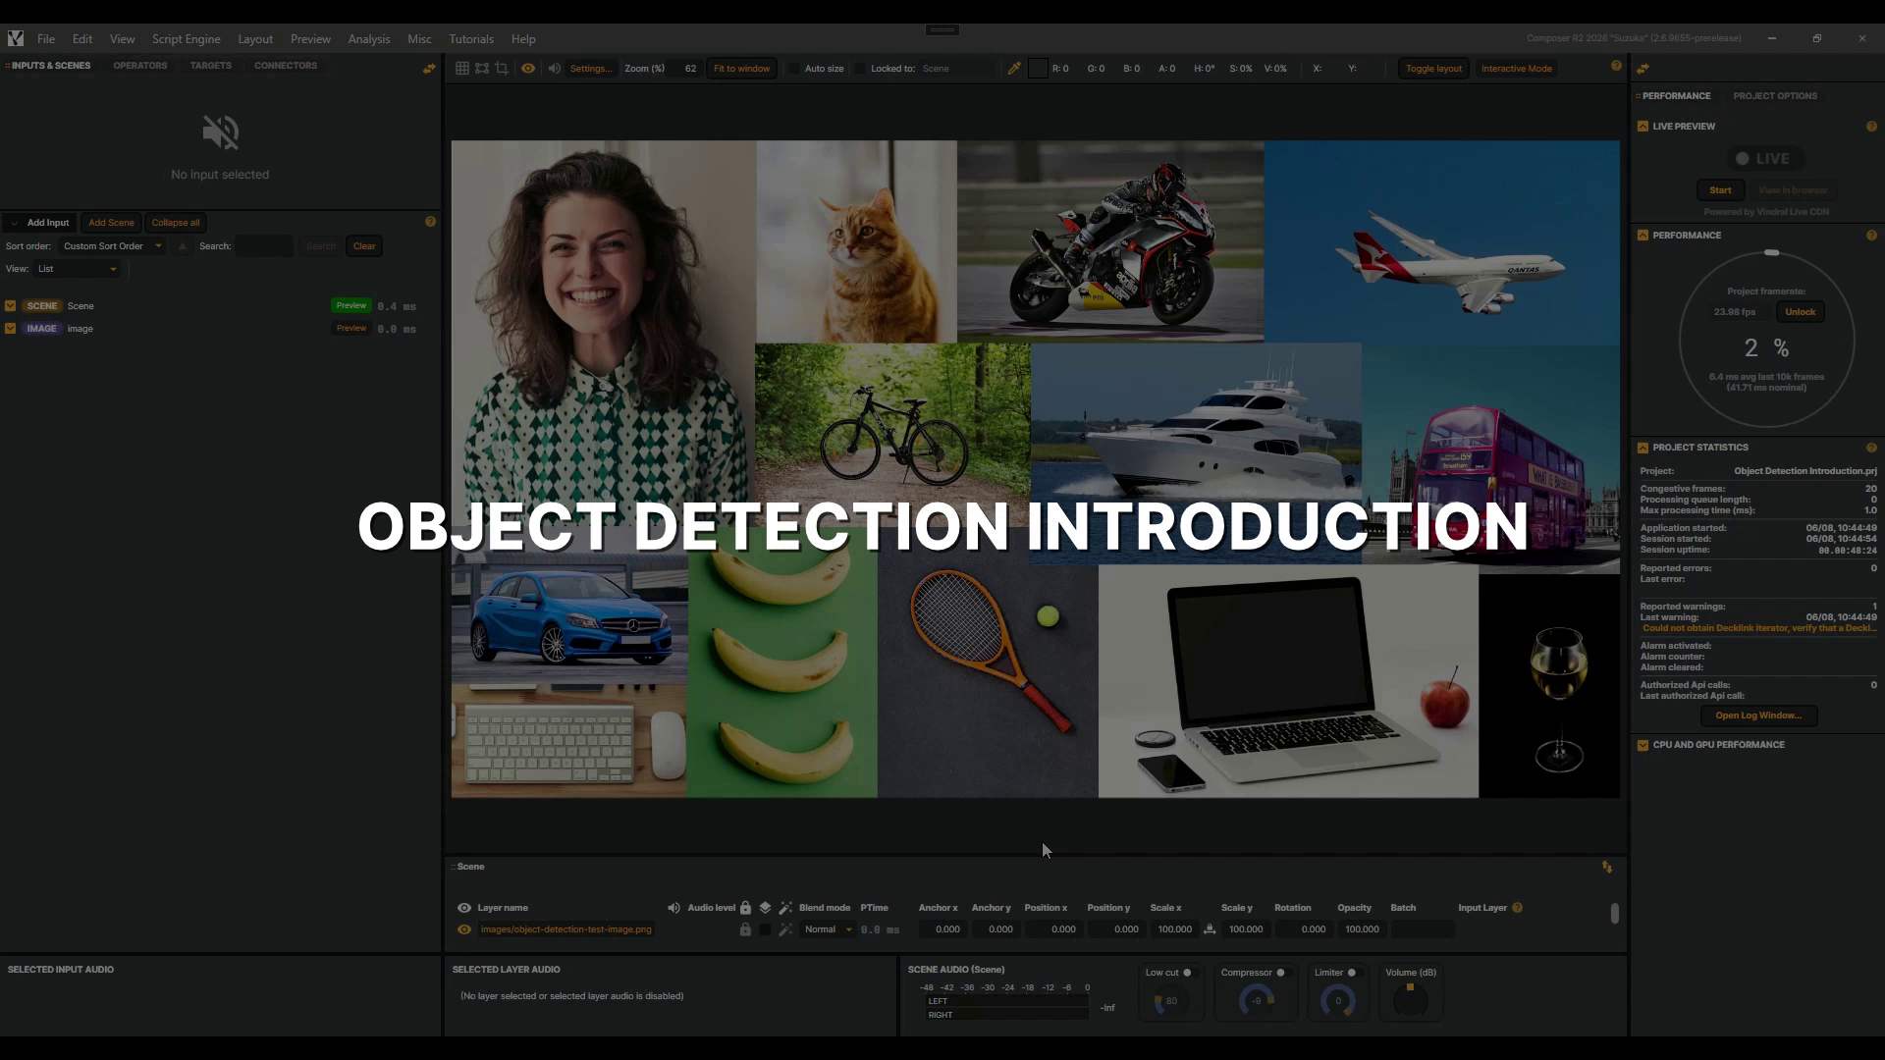This screenshot has width=1885, height=1060.
Task: Click the Unlock framerate button
Action: pyautogui.click(x=1801, y=312)
